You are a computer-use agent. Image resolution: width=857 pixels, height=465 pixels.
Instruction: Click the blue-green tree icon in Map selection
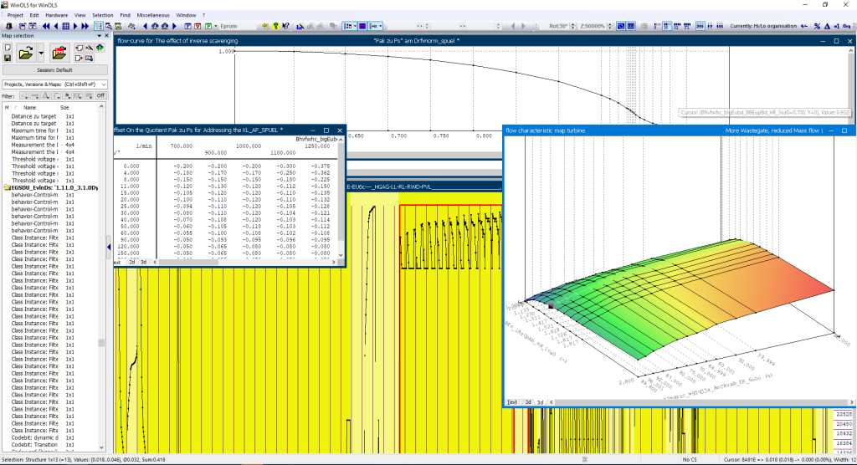point(100,48)
